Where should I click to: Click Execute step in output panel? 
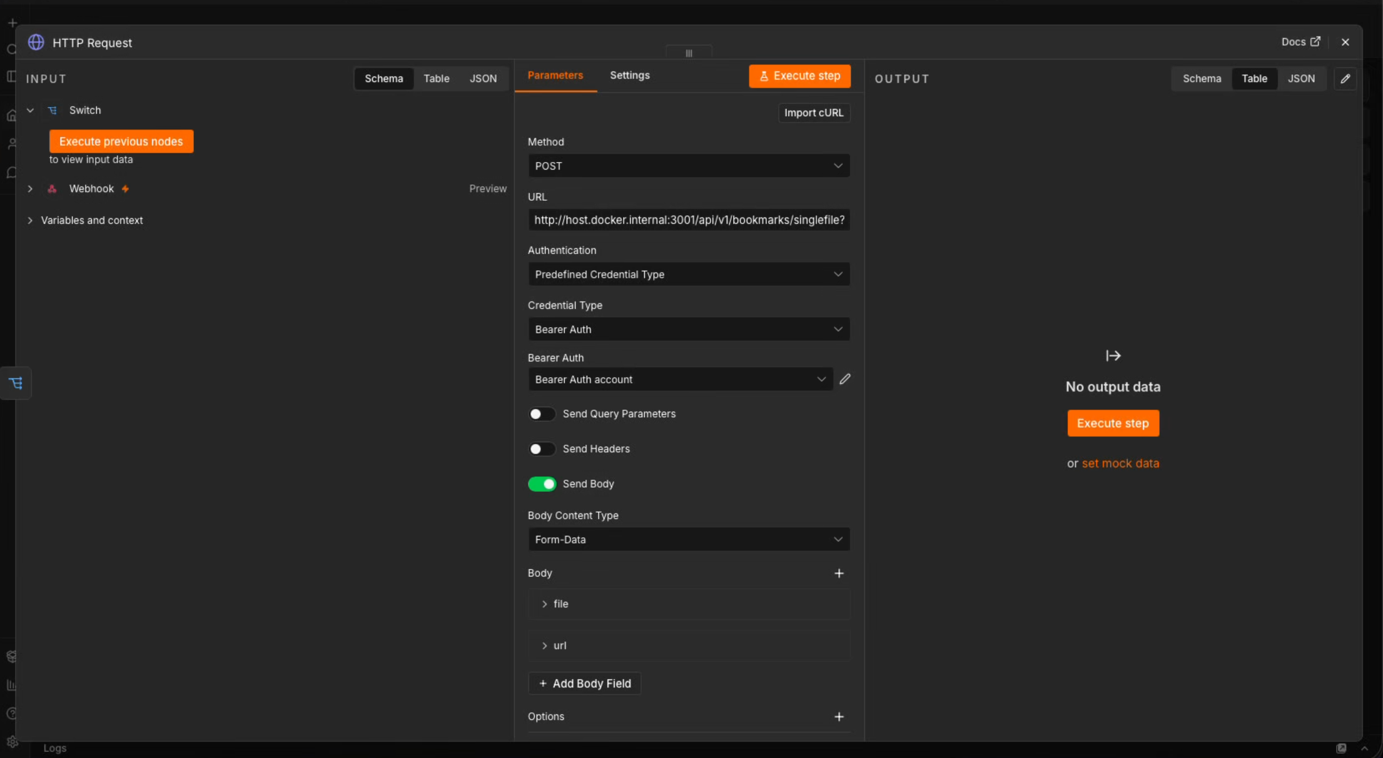pyautogui.click(x=1113, y=423)
